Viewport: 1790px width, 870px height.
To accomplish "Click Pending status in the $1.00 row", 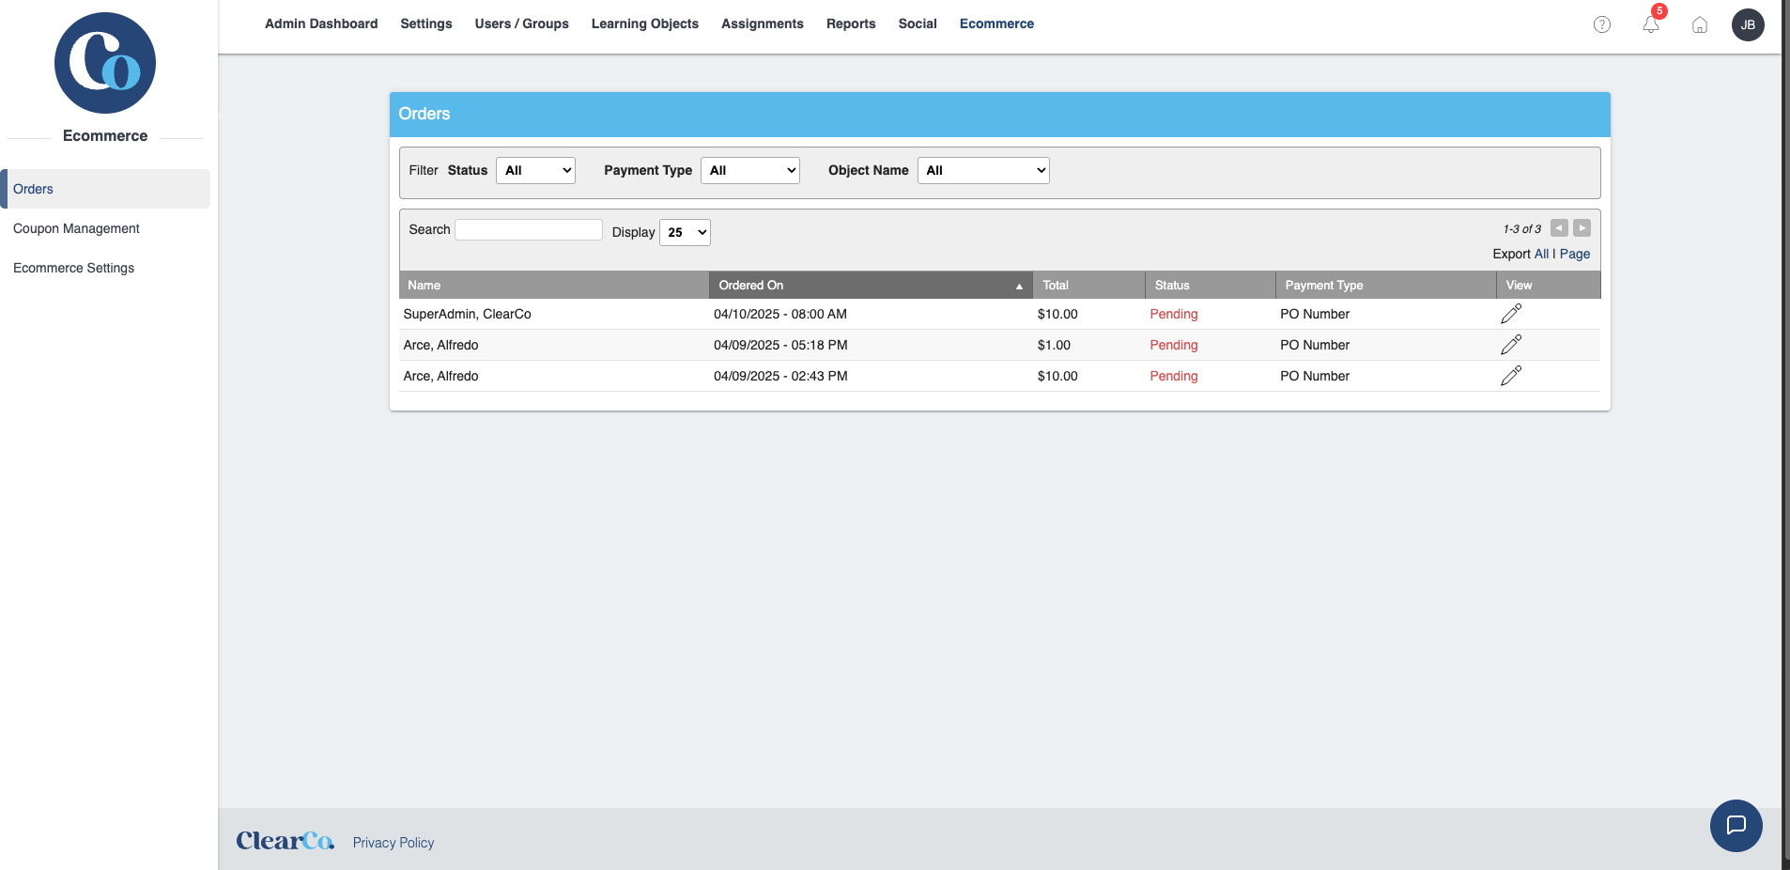I will (1174, 345).
